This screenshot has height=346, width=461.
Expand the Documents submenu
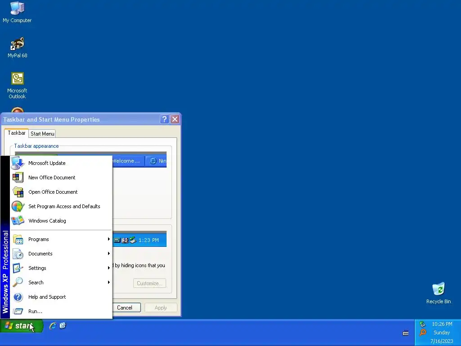pos(61,254)
